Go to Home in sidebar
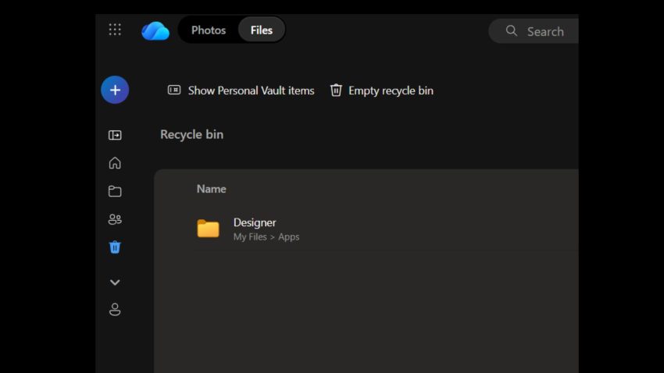664x373 pixels. coord(115,163)
